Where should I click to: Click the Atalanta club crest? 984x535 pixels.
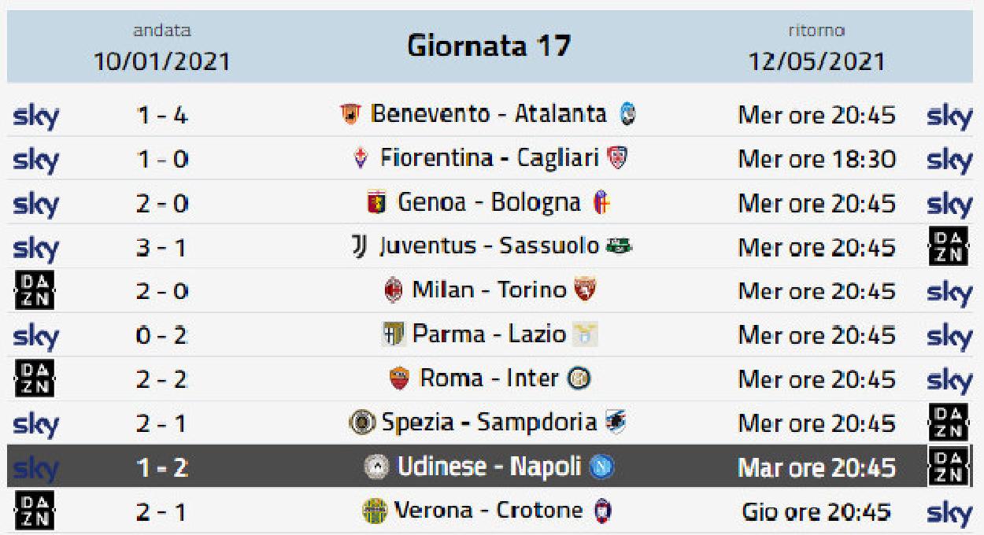627,115
